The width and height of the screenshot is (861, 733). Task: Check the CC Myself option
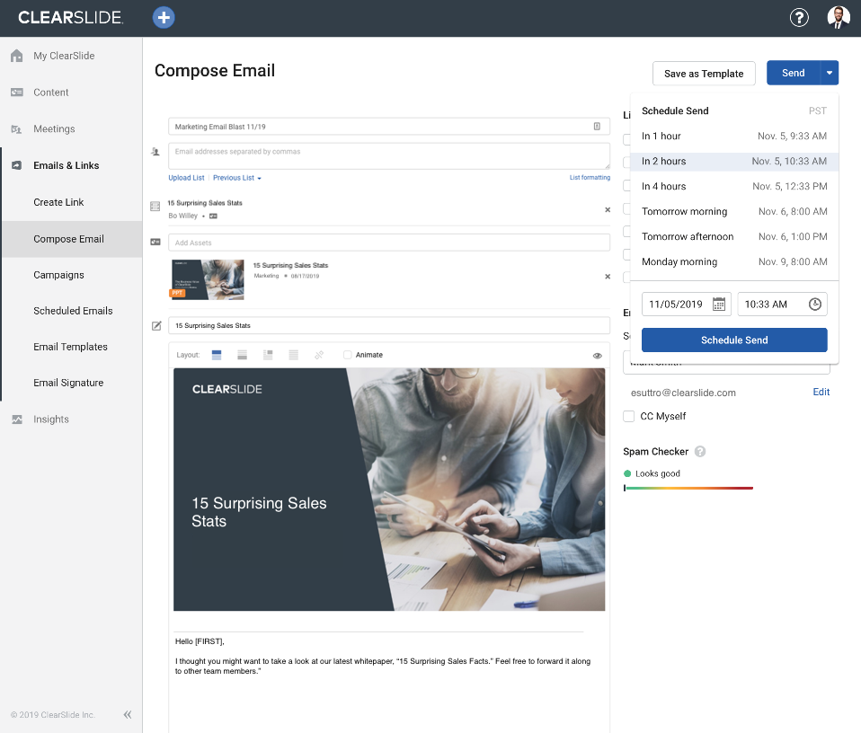(628, 416)
